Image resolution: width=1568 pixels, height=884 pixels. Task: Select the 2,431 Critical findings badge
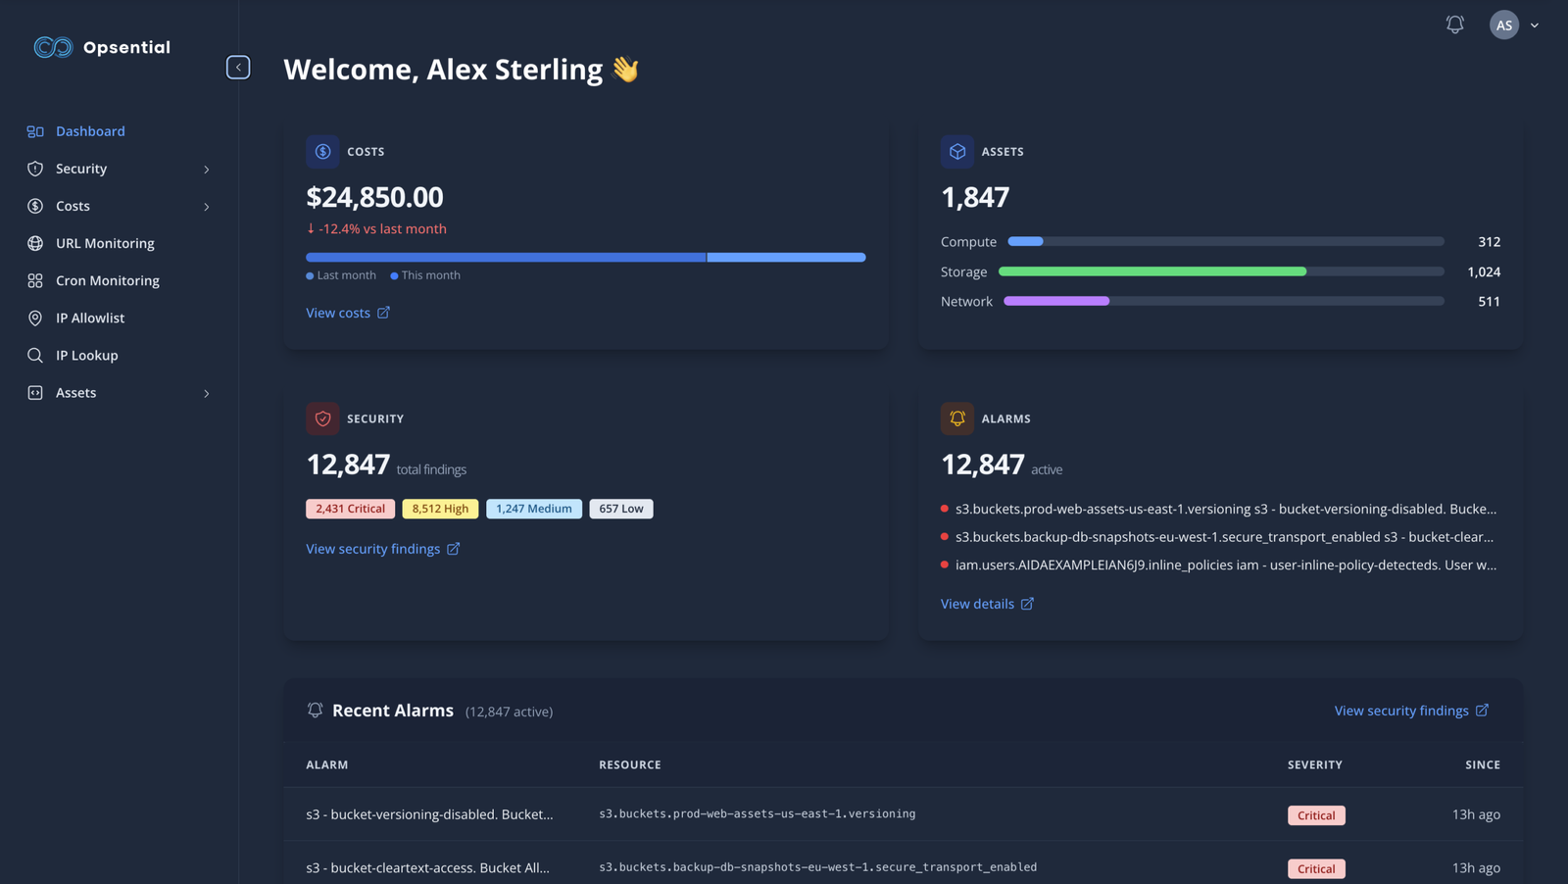pos(350,509)
